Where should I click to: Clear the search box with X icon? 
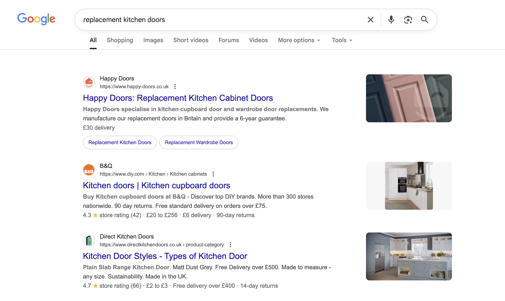click(x=370, y=20)
